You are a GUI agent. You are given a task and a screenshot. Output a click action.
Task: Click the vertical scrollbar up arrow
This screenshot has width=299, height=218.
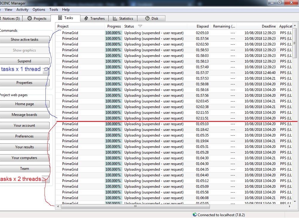(x=295, y=25)
